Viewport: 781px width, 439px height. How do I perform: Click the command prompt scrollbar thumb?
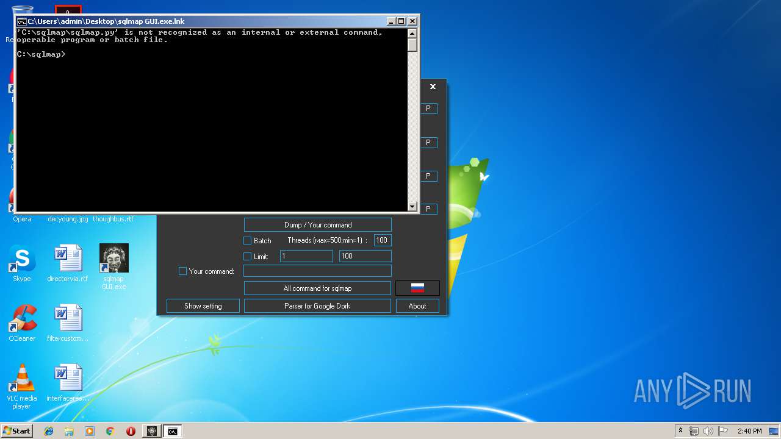[412, 45]
